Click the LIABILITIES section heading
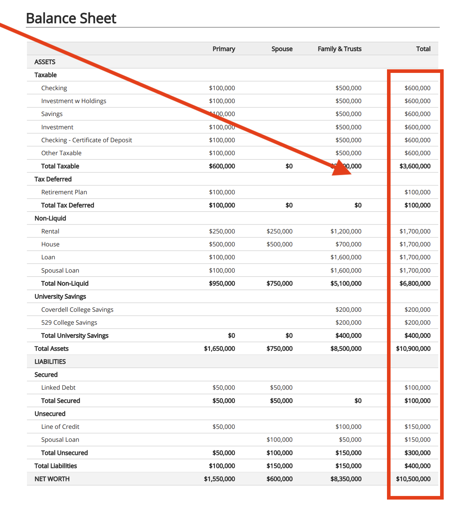Screen dimensions: 462x524 click(x=50, y=362)
